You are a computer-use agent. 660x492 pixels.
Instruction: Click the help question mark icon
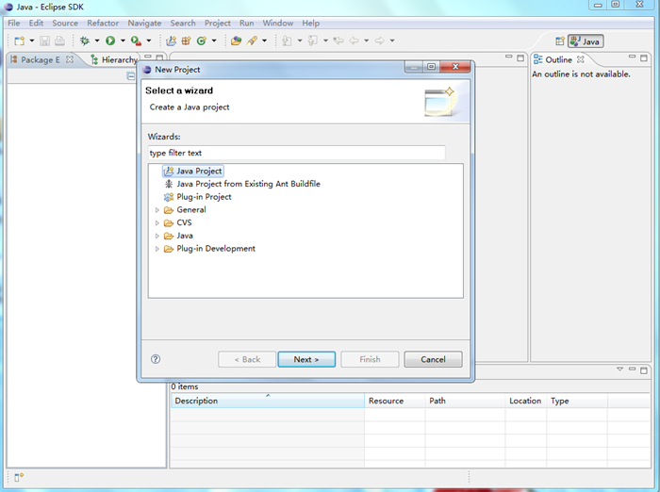click(x=156, y=359)
